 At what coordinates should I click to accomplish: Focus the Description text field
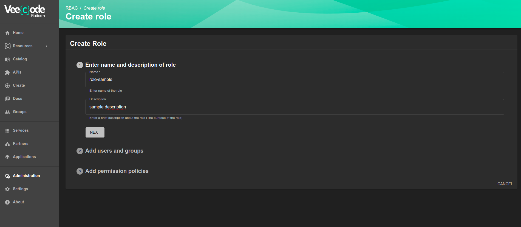coord(295,107)
